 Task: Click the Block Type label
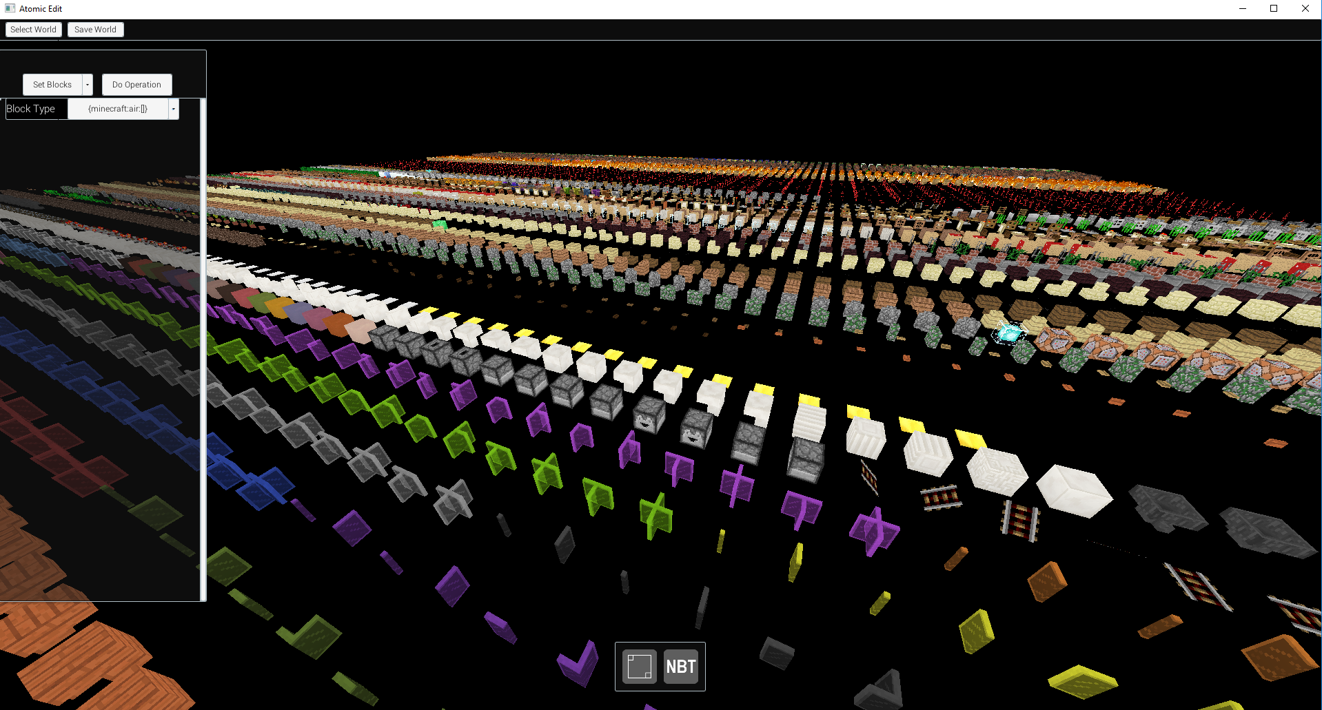[x=31, y=109]
